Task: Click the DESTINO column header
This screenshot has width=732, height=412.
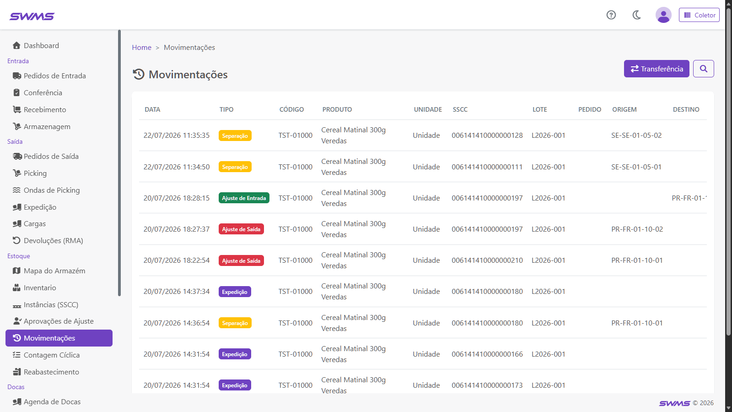Action: tap(686, 109)
